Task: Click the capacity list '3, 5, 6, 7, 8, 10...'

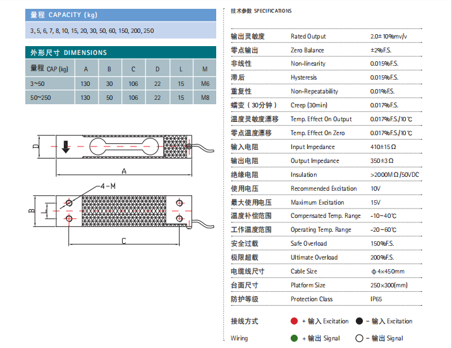Action: tap(92, 30)
